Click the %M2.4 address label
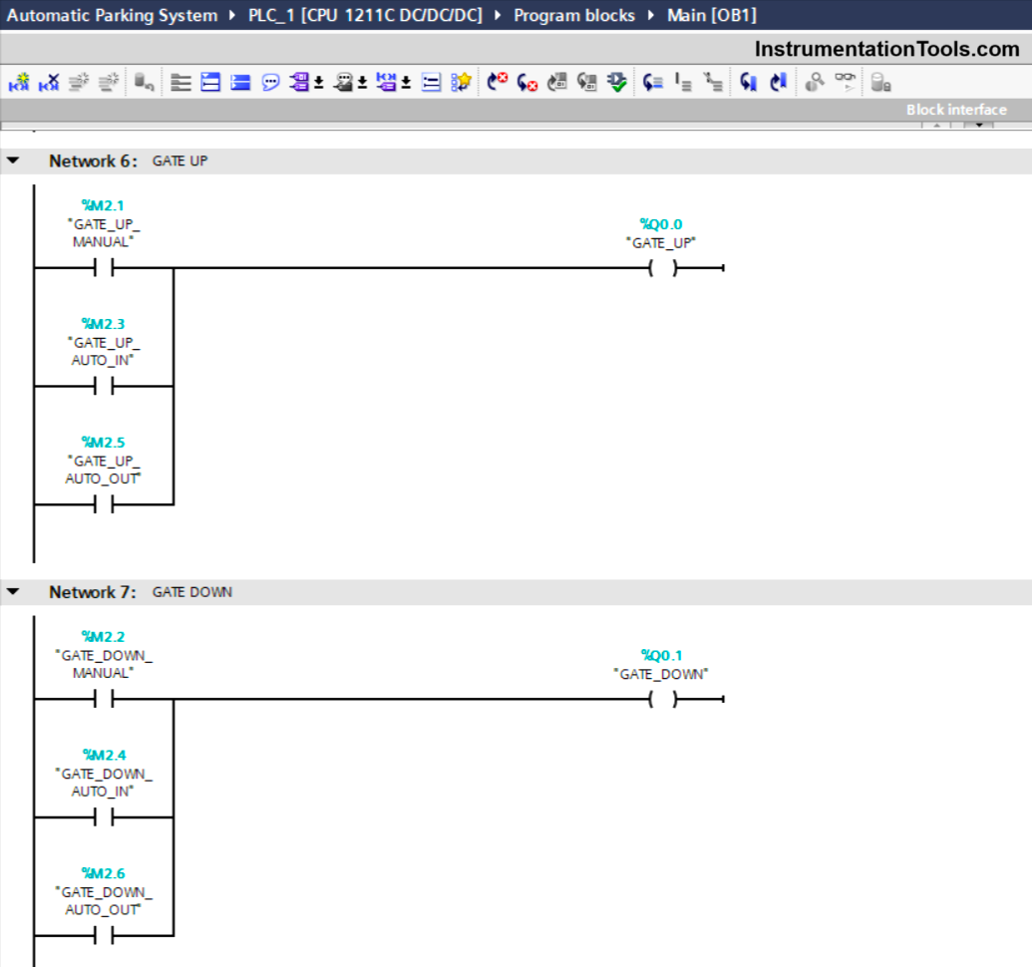The height and width of the screenshot is (967, 1032). coord(104,756)
